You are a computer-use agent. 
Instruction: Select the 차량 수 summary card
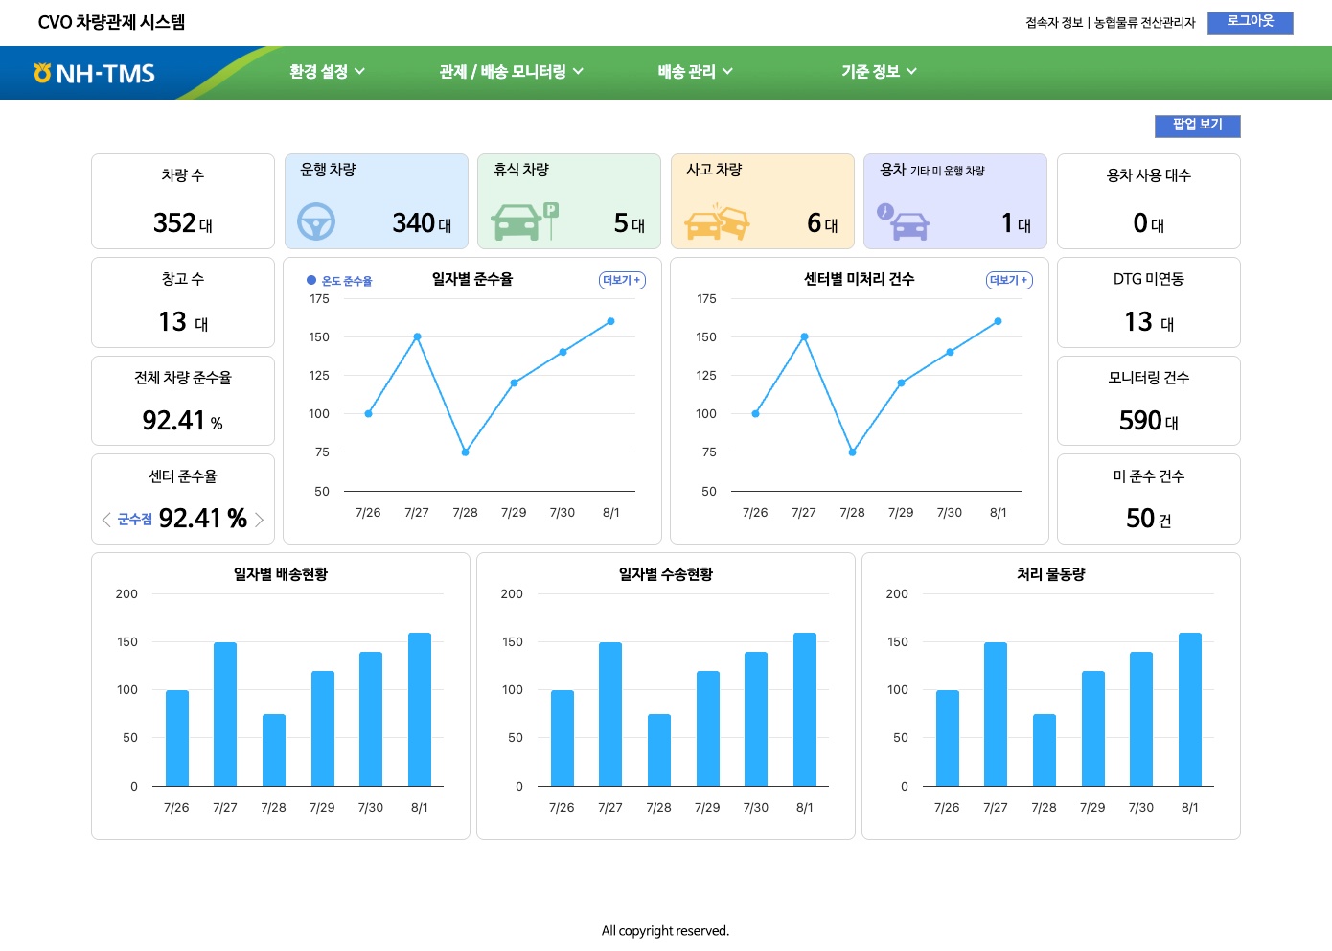(x=183, y=201)
